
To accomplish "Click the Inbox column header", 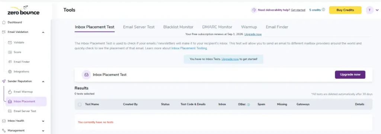I will pyautogui.click(x=222, y=104).
